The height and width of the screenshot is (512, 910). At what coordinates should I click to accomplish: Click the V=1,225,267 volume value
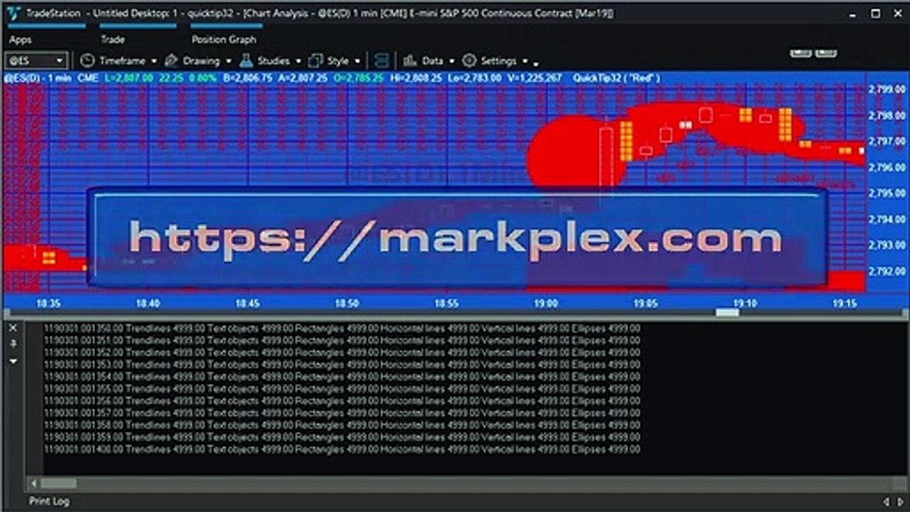click(x=534, y=78)
